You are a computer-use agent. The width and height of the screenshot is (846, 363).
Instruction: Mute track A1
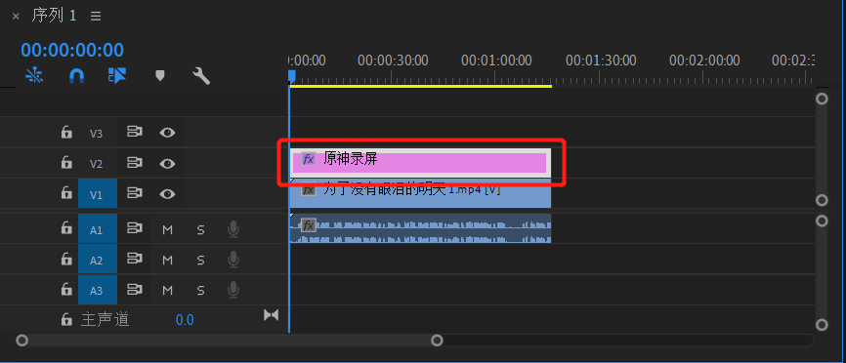coord(168,230)
